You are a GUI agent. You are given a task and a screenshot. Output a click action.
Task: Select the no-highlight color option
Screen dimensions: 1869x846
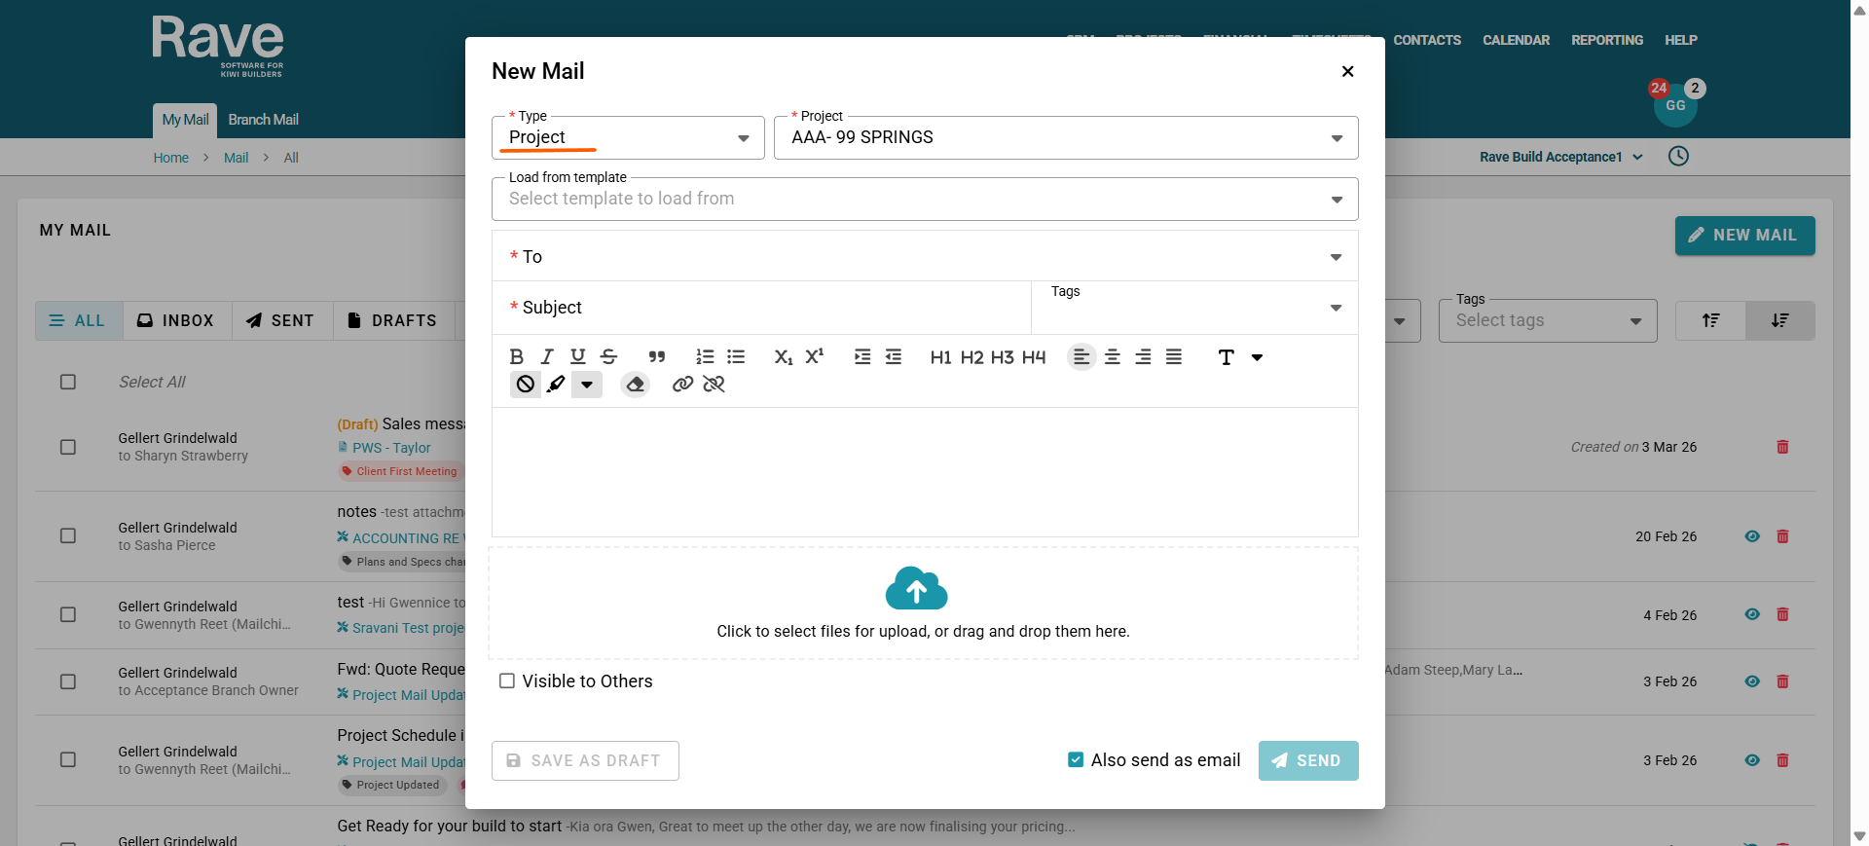(x=526, y=385)
